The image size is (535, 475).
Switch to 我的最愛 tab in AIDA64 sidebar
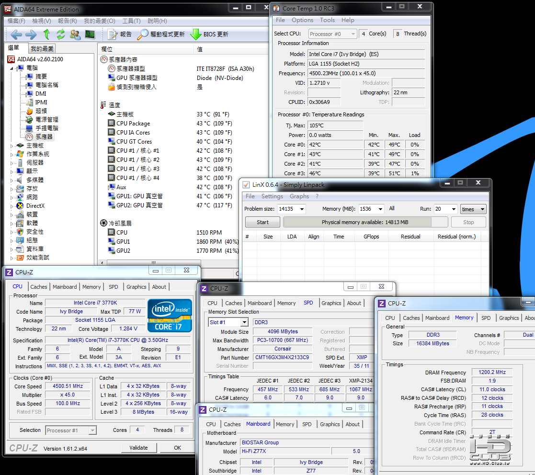point(43,49)
